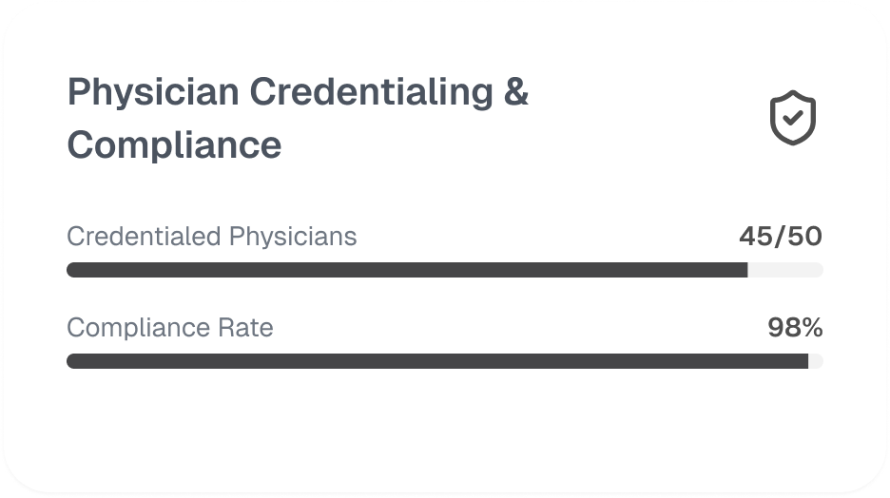Click the 45/50 credentialed count

click(780, 237)
